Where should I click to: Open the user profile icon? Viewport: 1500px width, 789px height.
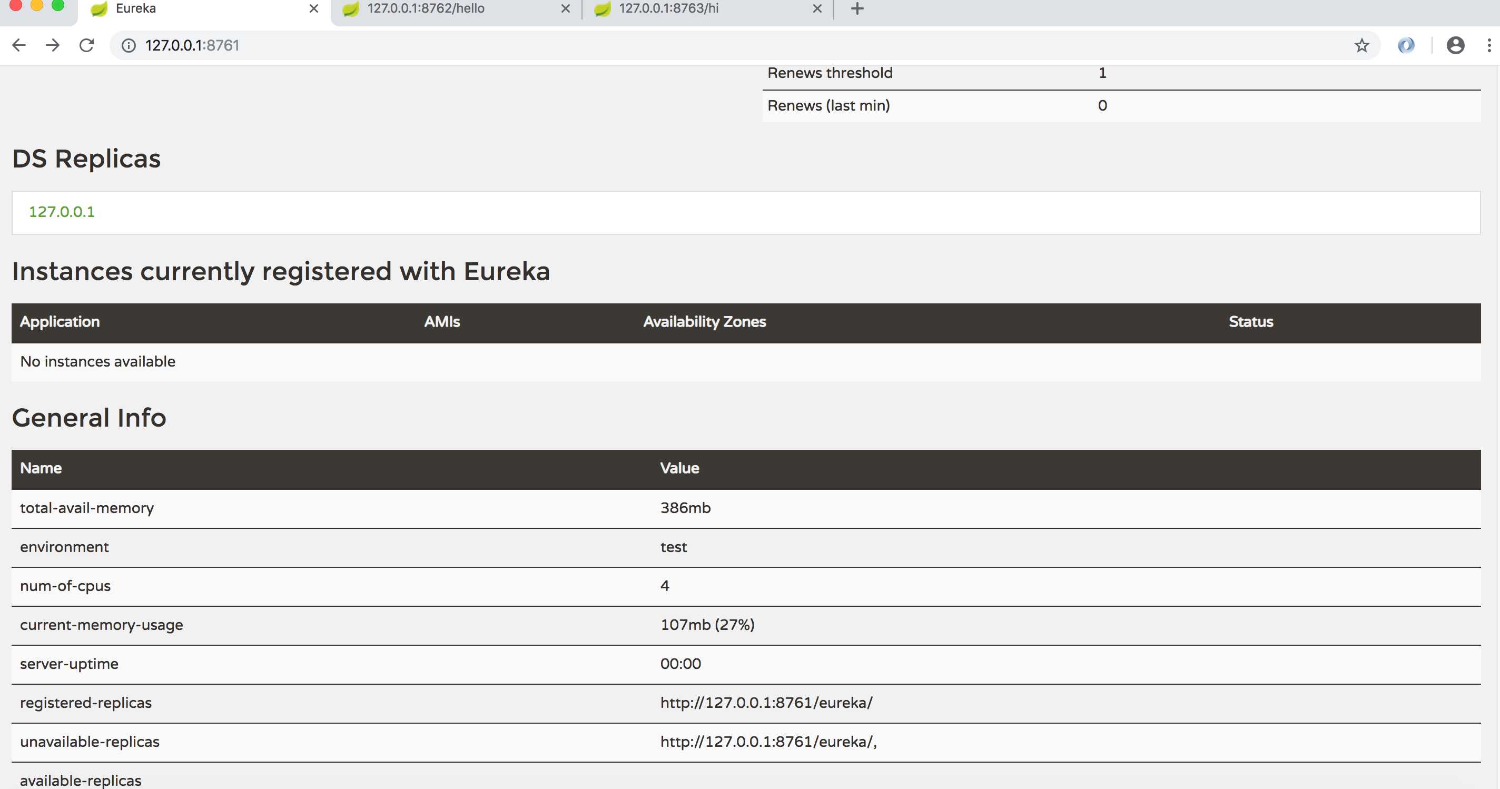1456,45
